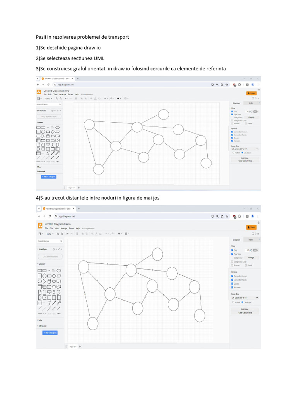The width and height of the screenshot is (297, 396).
Task: Disable the Grid checkbox in the lower Diagram panel
Action: (x=232, y=250)
